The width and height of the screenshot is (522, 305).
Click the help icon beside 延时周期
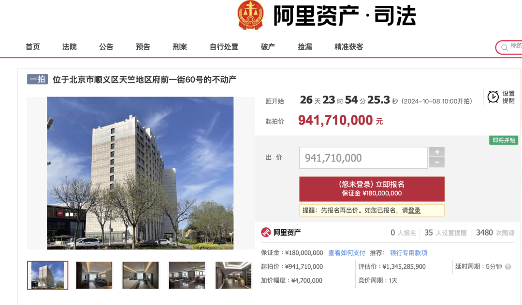coord(508,266)
